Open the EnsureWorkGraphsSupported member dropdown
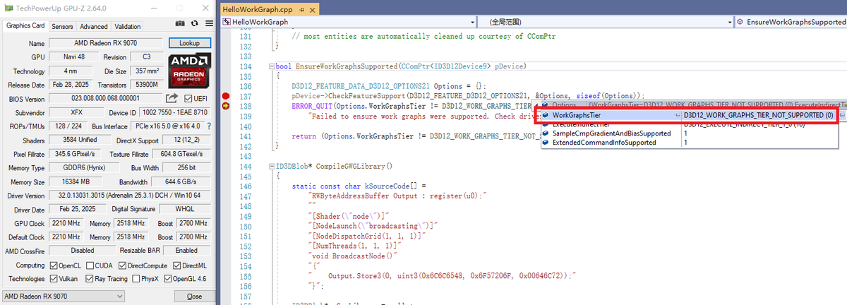Image resolution: width=847 pixels, height=305 pixels. click(791, 22)
